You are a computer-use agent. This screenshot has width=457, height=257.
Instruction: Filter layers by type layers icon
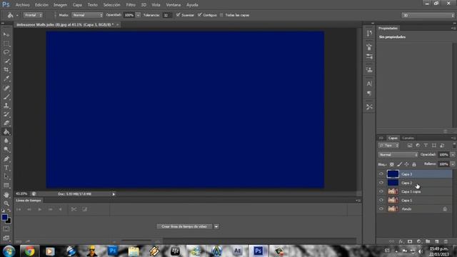pos(426,146)
